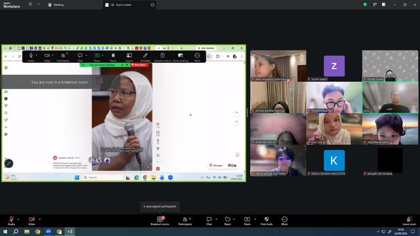Start camera with the Video button

point(31,221)
